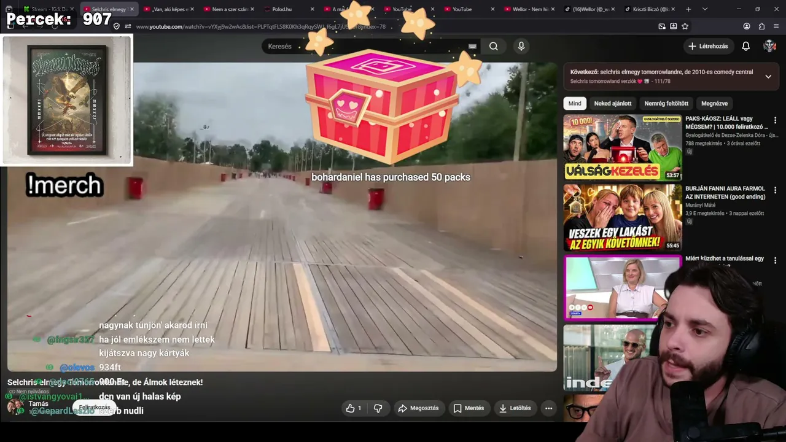Switch to the Wellor - Nem hir tab

click(x=529, y=9)
